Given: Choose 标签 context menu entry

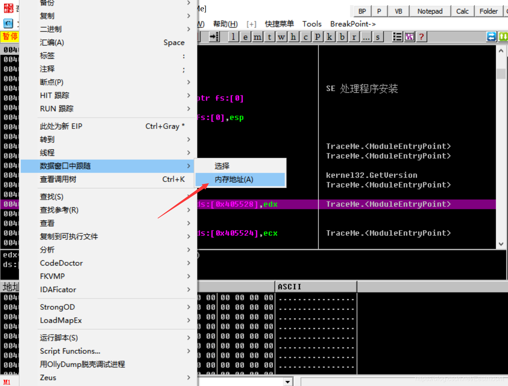Looking at the screenshot, I should [x=109, y=55].
